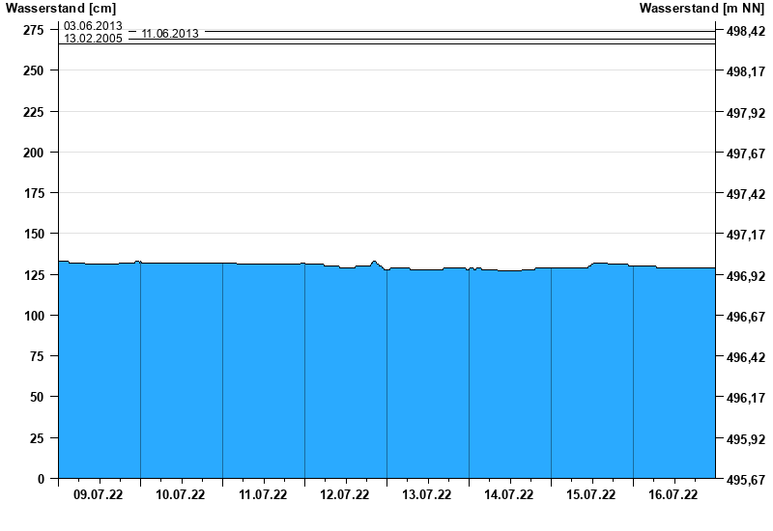
Task: Click the 16.07.22 date label
Action: pyautogui.click(x=673, y=495)
